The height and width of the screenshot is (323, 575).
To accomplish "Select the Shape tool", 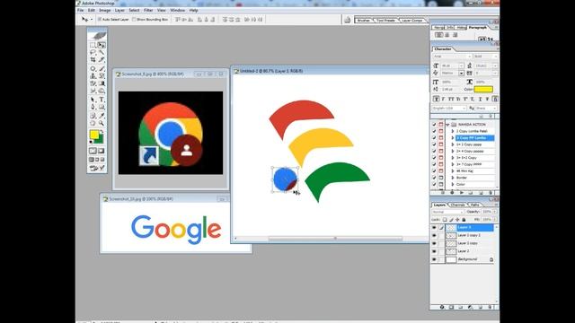I will click(102, 107).
